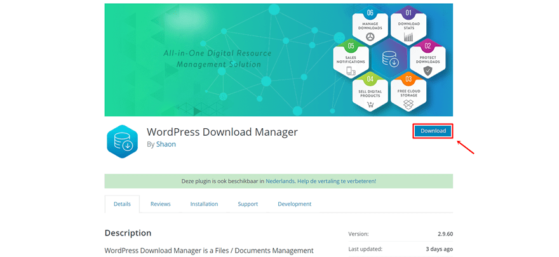Viewport: 559px width, 257px height.
Task: Switch to the Reviews tab
Action: [161, 204]
